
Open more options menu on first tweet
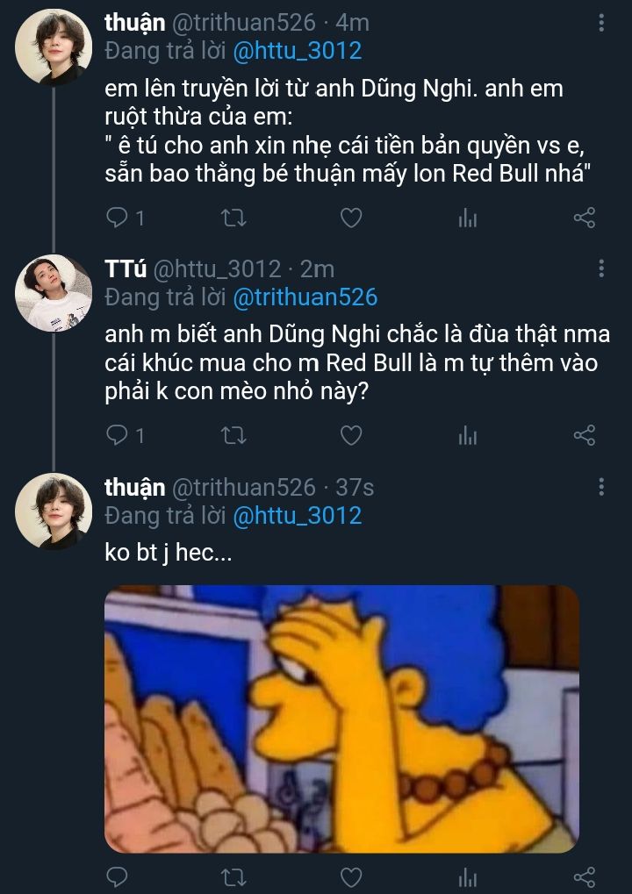[601, 23]
